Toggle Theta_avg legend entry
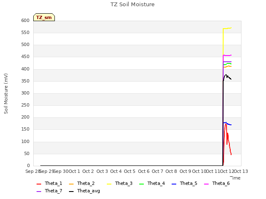This screenshot has height=199, width=266. point(84,191)
